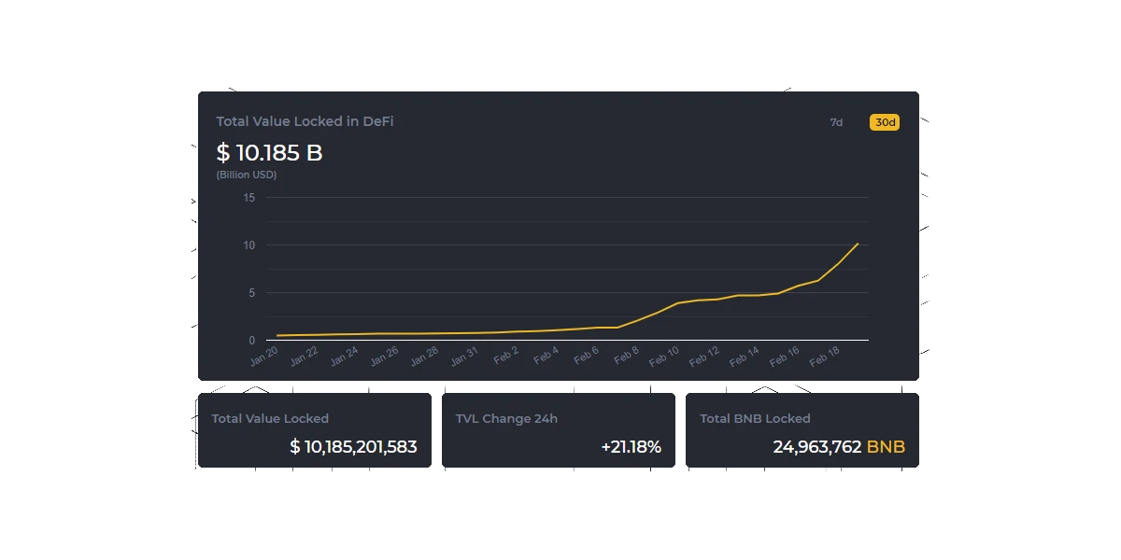This screenshot has height=560, width=1121.
Task: Click the Jan 31 axis label
Action: tap(464, 356)
